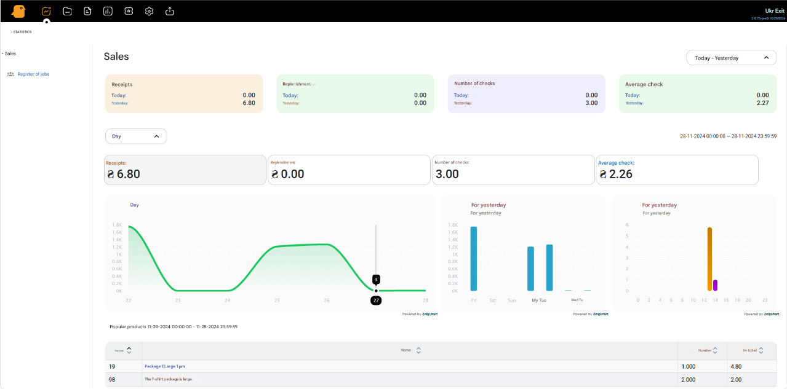Image resolution: width=787 pixels, height=389 pixels.
Task: Open the star ticket icon
Action: (x=129, y=11)
